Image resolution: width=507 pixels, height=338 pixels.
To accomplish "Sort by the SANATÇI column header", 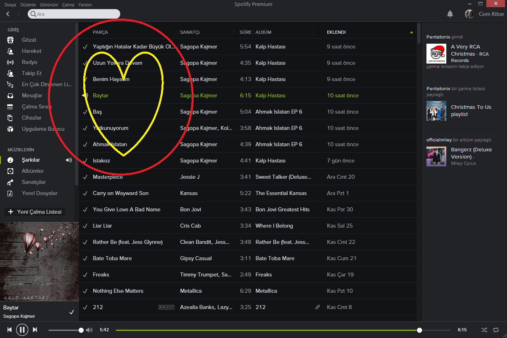I will [190, 32].
